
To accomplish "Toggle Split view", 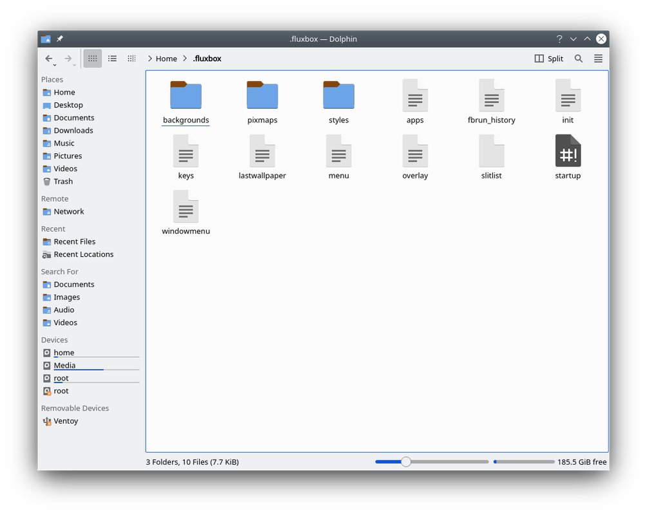I will coord(549,59).
